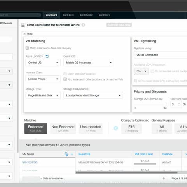Open Storage Type dropdown Page Blob and Disk
The image size is (187, 187).
click(43, 95)
